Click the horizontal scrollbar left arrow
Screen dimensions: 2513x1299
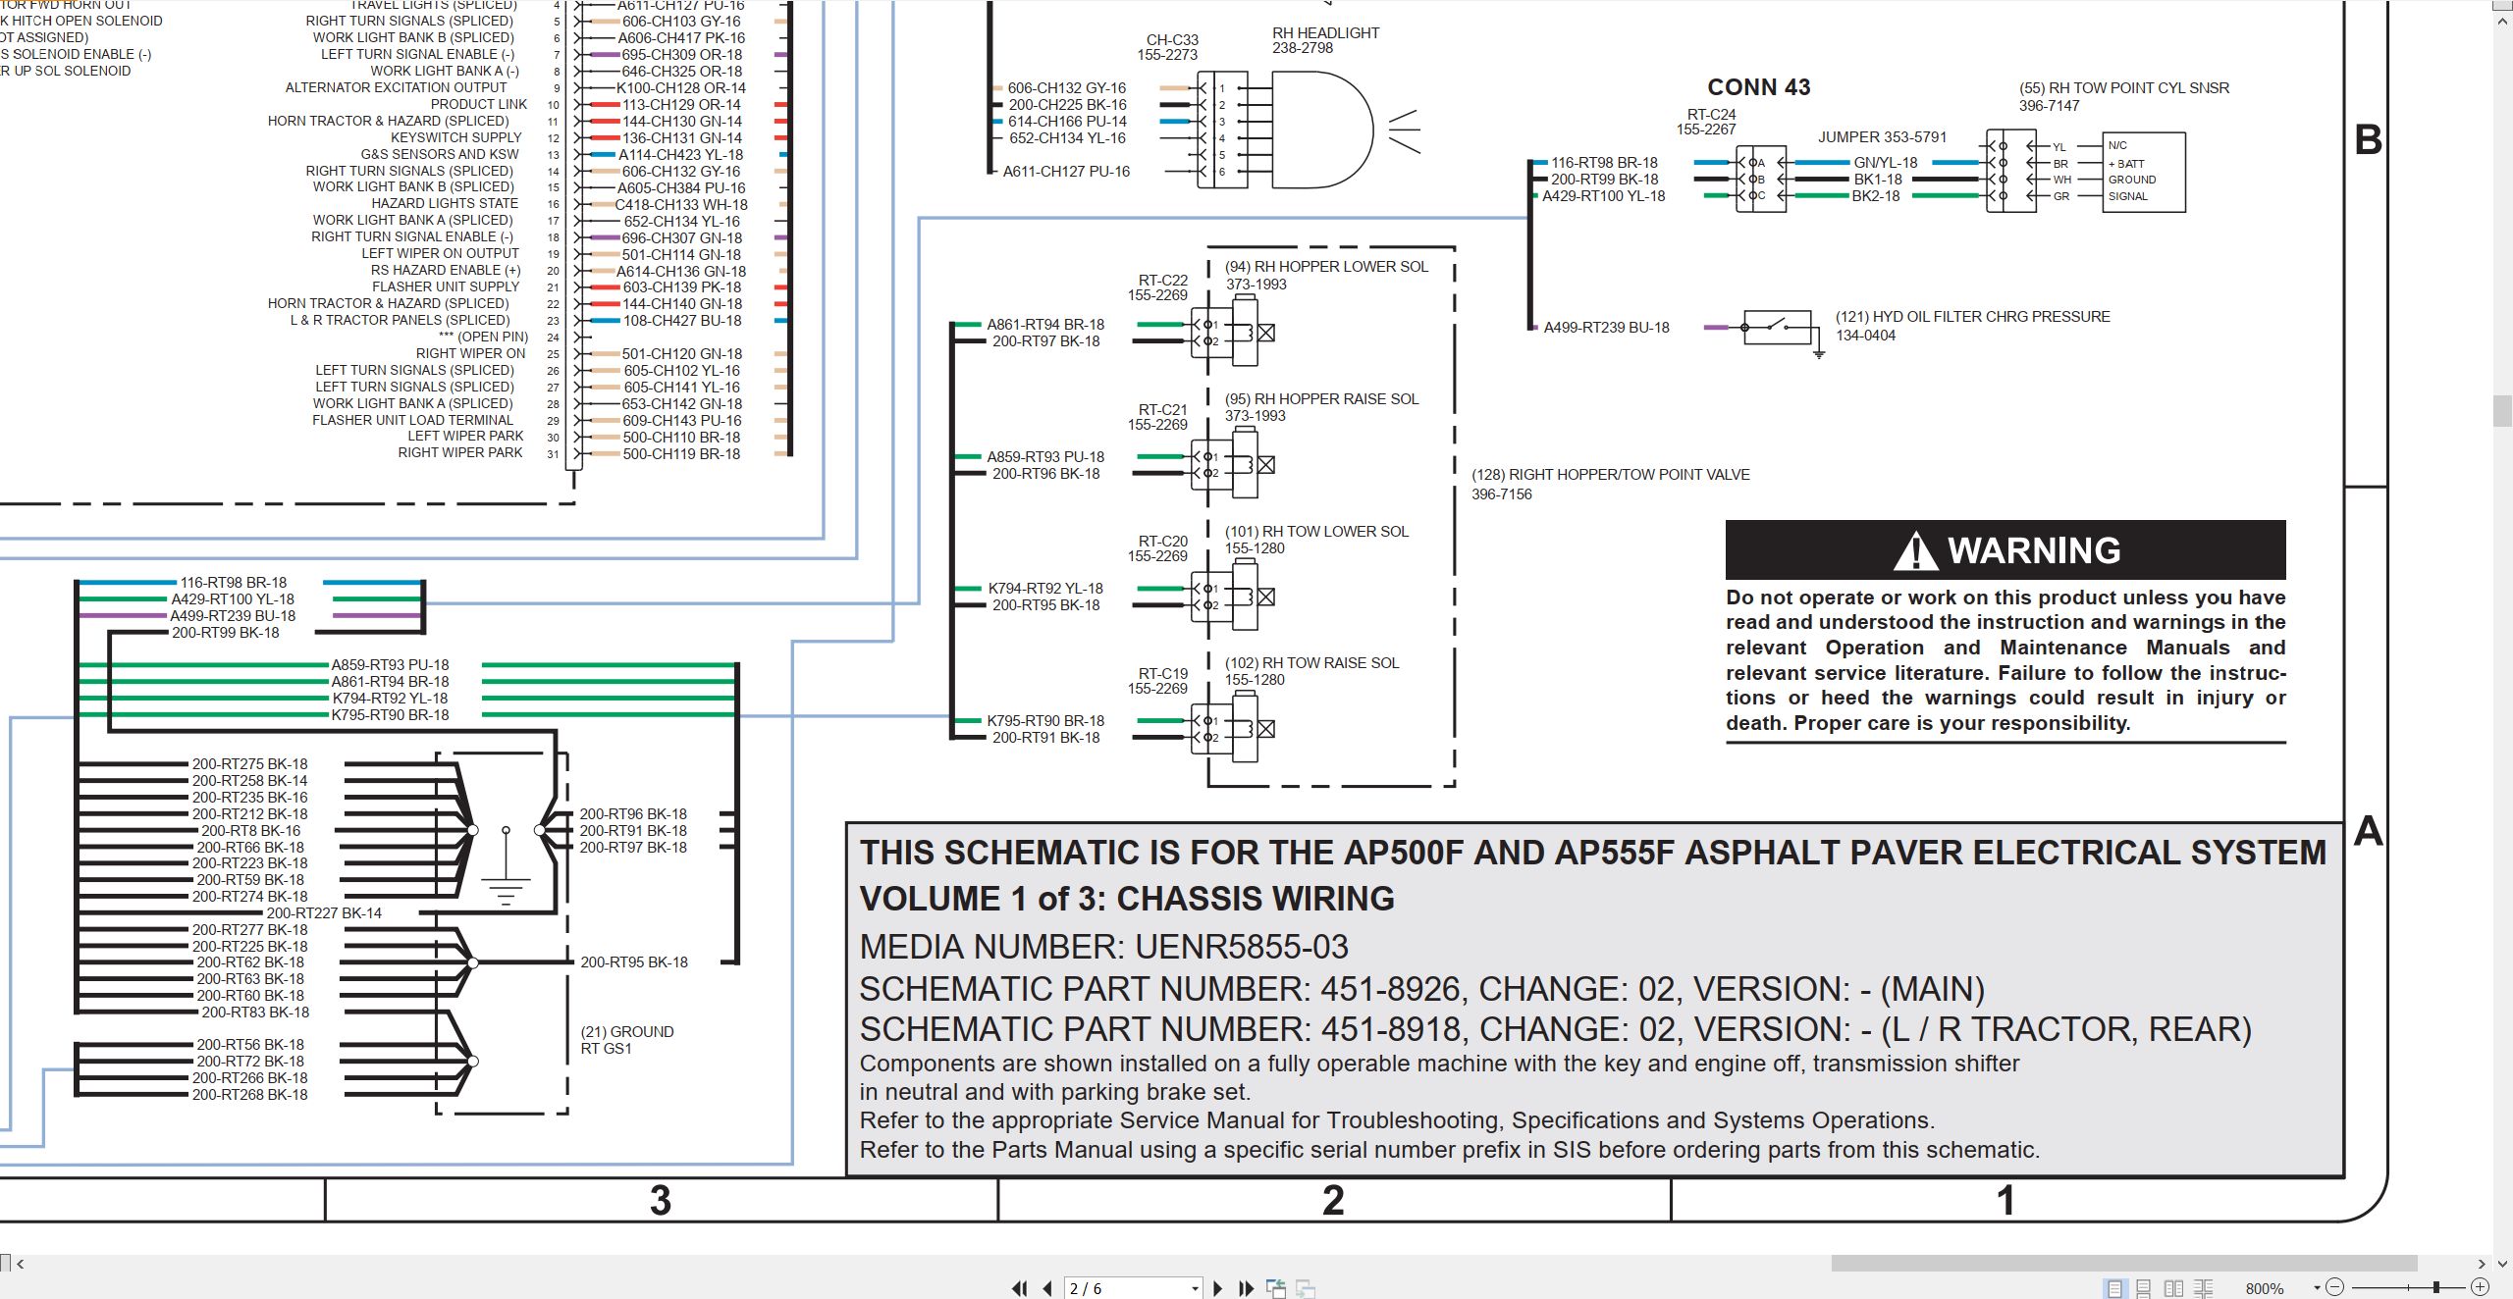[20, 1263]
